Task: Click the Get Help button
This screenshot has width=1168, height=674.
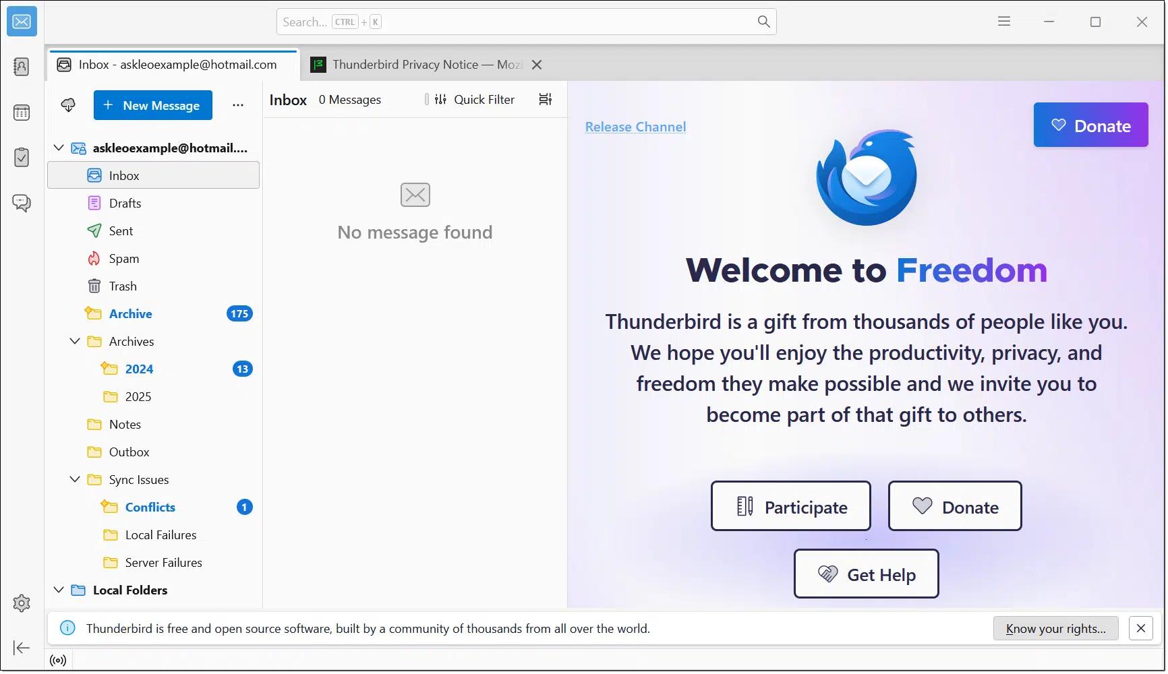Action: [867, 574]
